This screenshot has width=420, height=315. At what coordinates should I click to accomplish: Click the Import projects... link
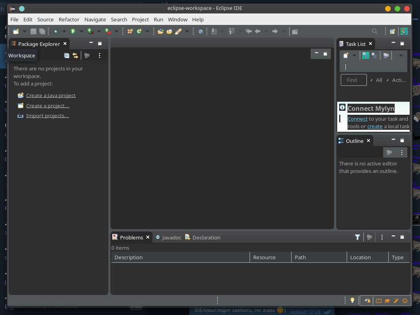tap(48, 116)
